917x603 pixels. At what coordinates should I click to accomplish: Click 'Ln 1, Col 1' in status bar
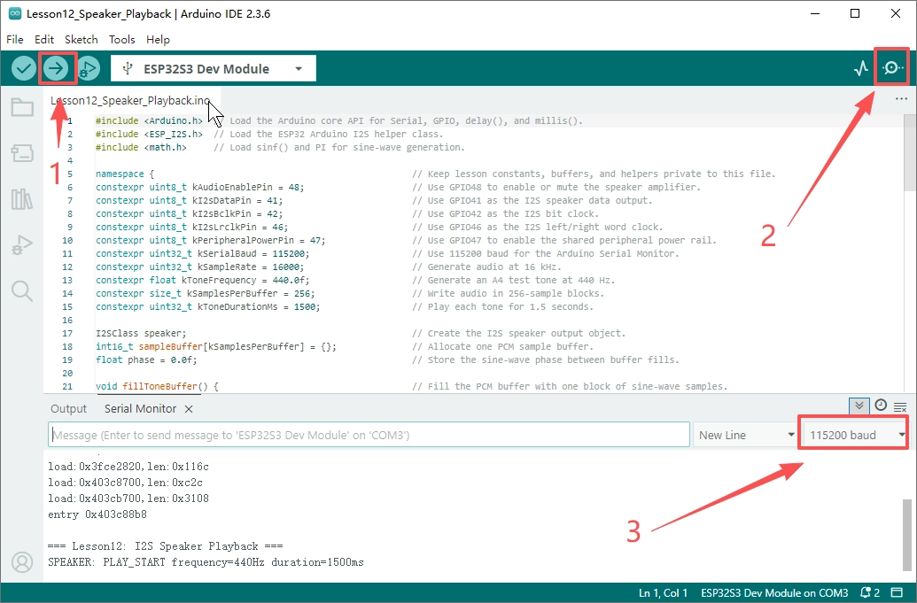(664, 592)
